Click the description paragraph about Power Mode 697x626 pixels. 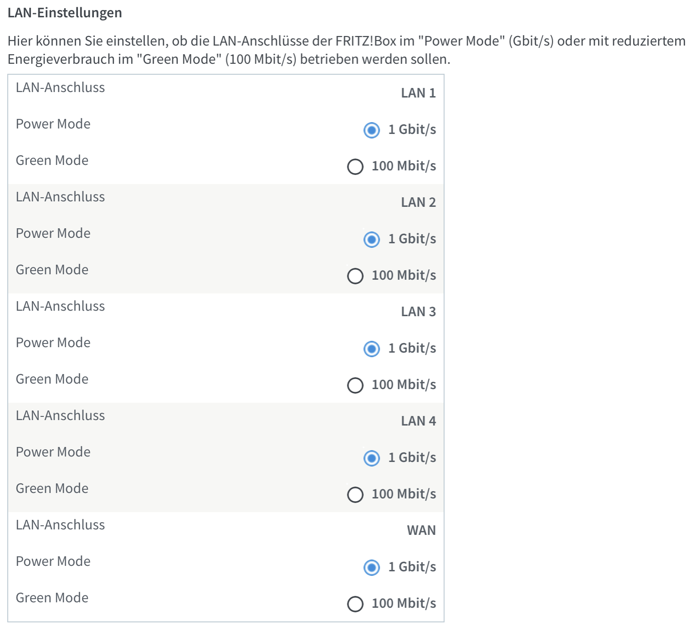point(346,50)
